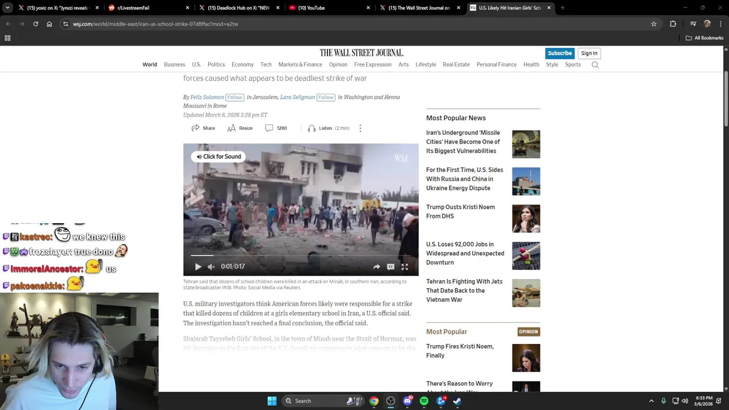Bookmark this page with star icon
Screen dimensions: 729x410
(x=654, y=24)
